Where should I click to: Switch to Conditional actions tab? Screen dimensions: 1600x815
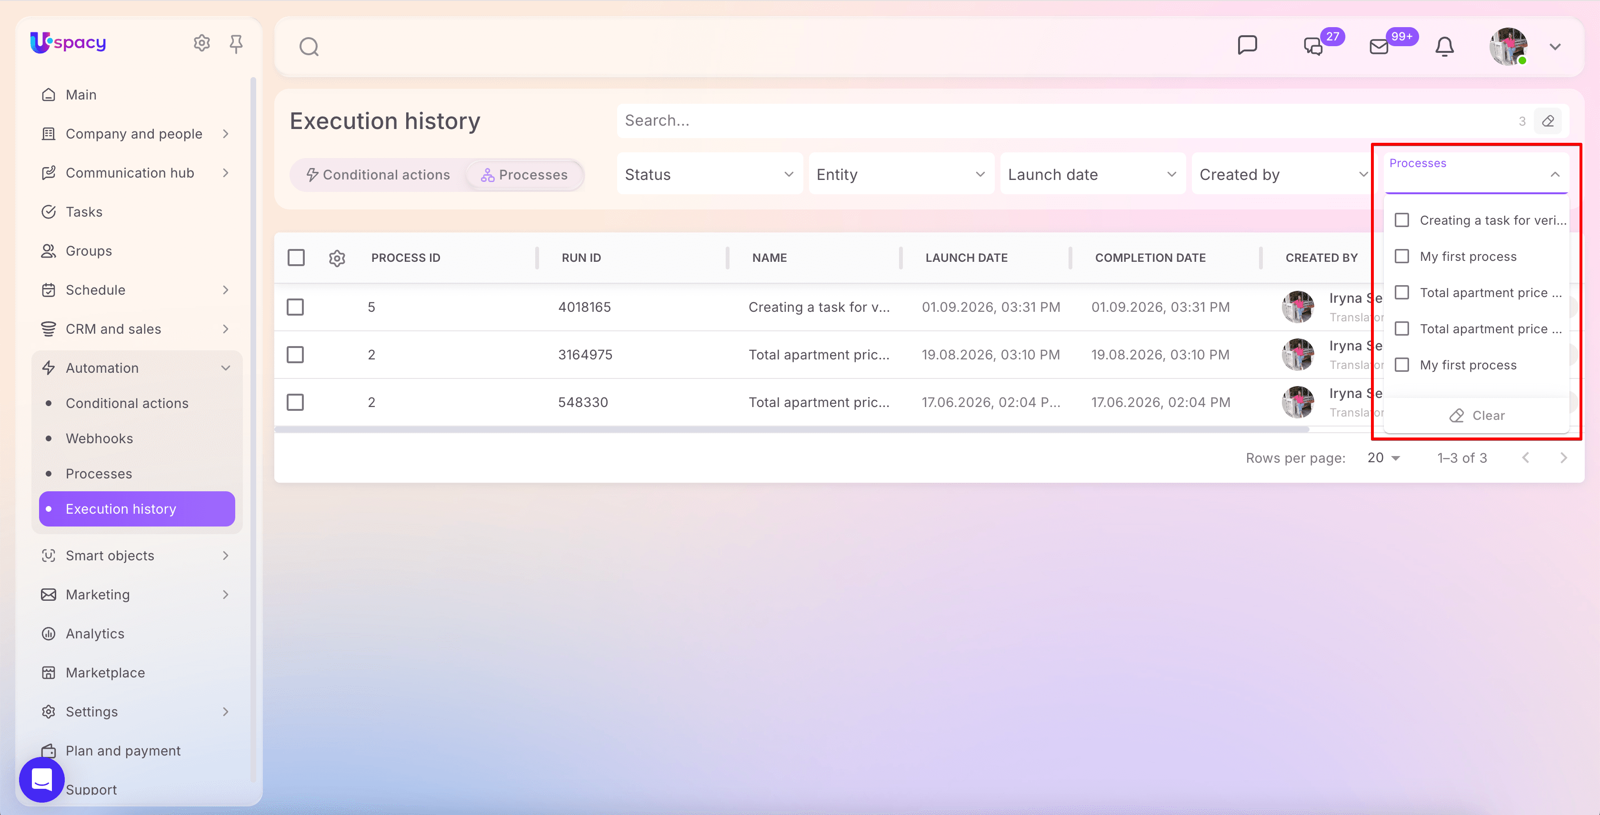[378, 175]
